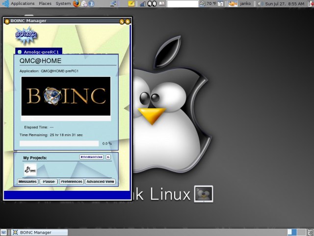Open the Help icon in top panel
The width and height of the screenshot is (314, 236).
[91, 3]
